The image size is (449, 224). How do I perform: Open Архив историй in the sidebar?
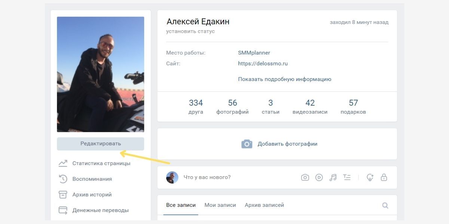coord(85,195)
